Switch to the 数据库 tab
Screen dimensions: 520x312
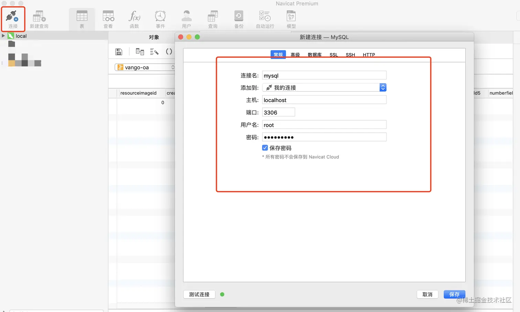[315, 55]
